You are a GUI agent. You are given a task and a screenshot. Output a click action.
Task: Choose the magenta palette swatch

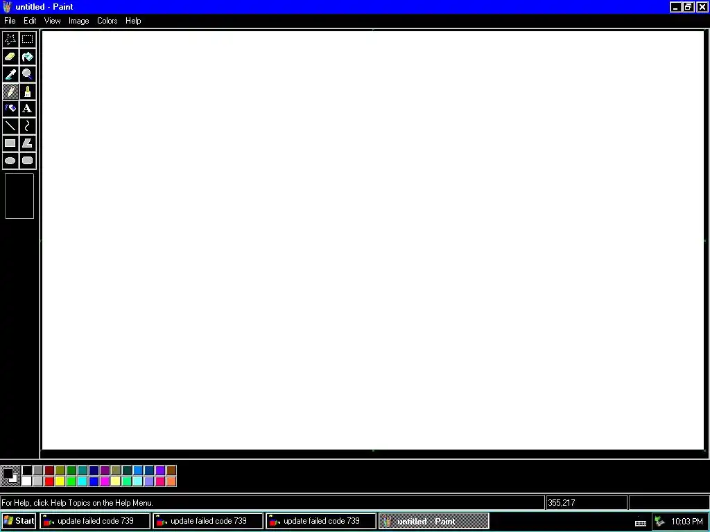(x=105, y=481)
